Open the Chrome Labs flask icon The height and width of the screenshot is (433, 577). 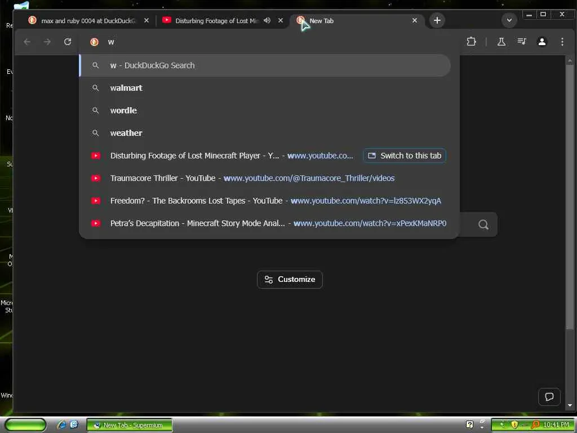tap(501, 42)
